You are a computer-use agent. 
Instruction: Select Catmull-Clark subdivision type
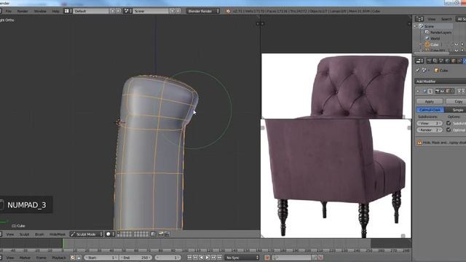(x=430, y=110)
